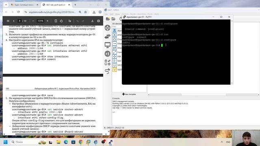Image resolution: width=260 pixels, height=146 pixels.
Task: Browse security devices in GNS3 sidebar
Action: click(x=107, y=54)
